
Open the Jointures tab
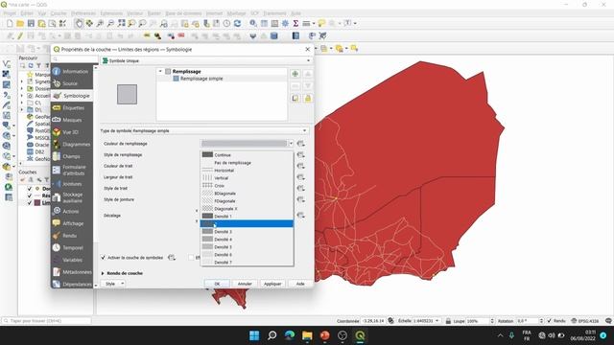(72, 183)
